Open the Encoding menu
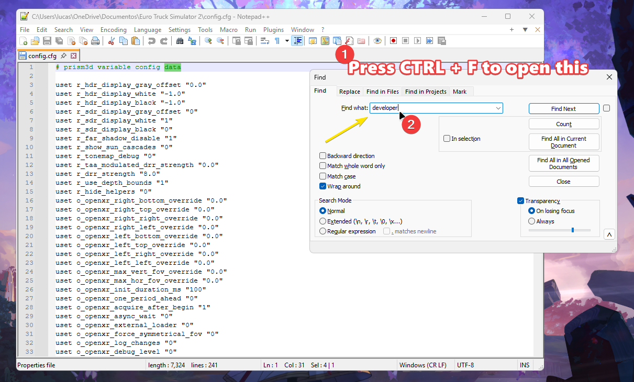This screenshot has height=382, width=634. (x=114, y=30)
